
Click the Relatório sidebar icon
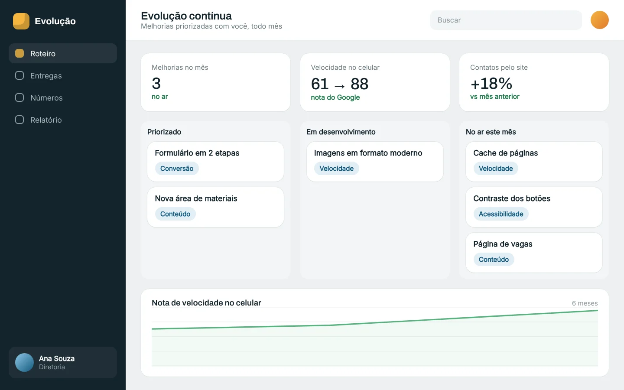tap(19, 120)
